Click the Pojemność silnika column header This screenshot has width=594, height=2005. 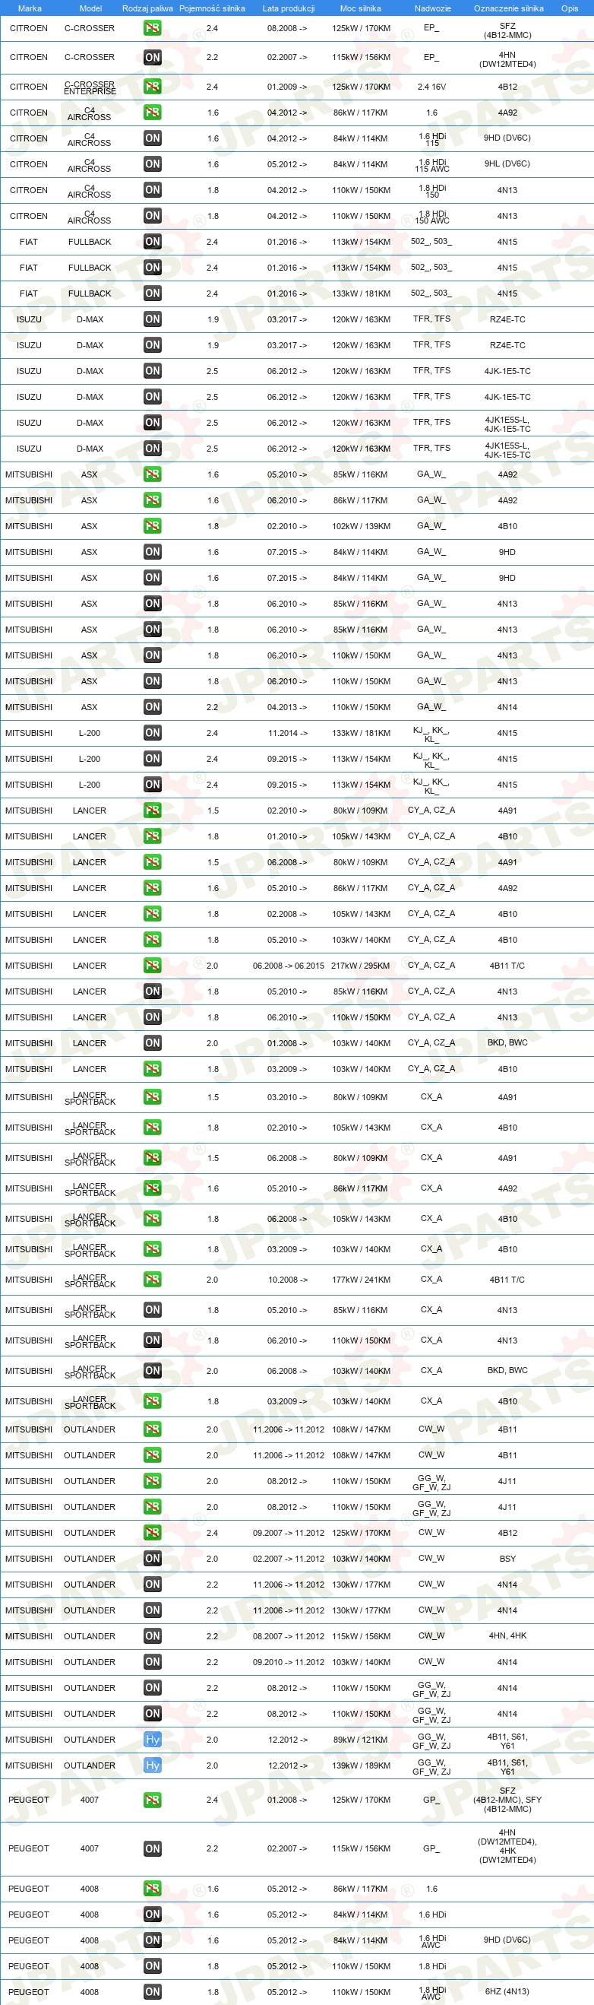point(212,8)
